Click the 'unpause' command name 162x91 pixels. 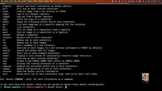coord(7,66)
